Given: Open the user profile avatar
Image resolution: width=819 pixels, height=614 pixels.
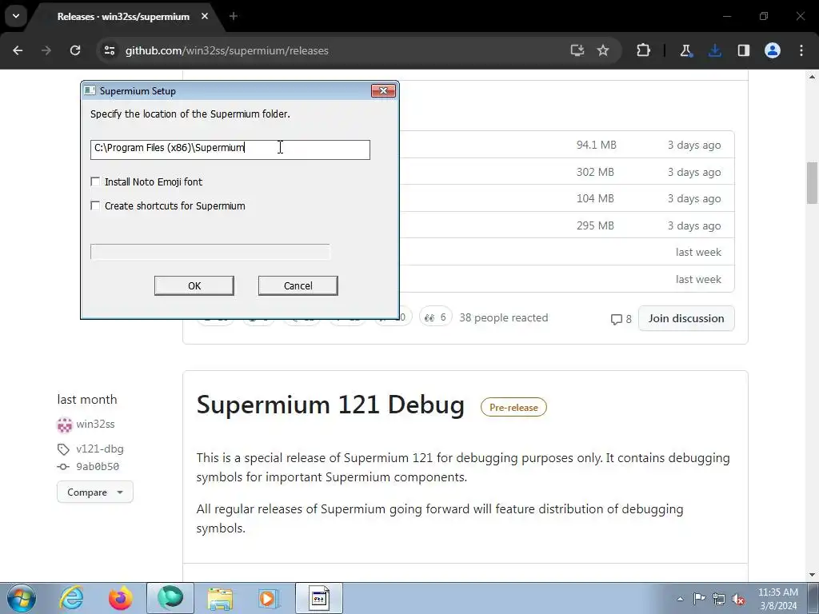Looking at the screenshot, I should coord(773,50).
